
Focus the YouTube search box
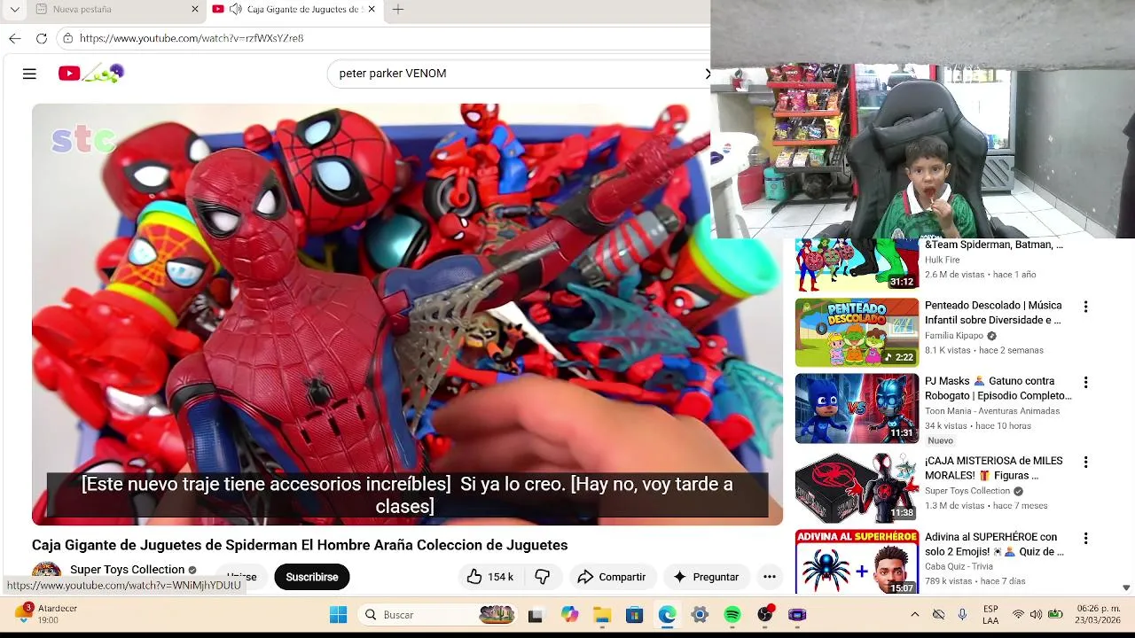pyautogui.click(x=519, y=74)
